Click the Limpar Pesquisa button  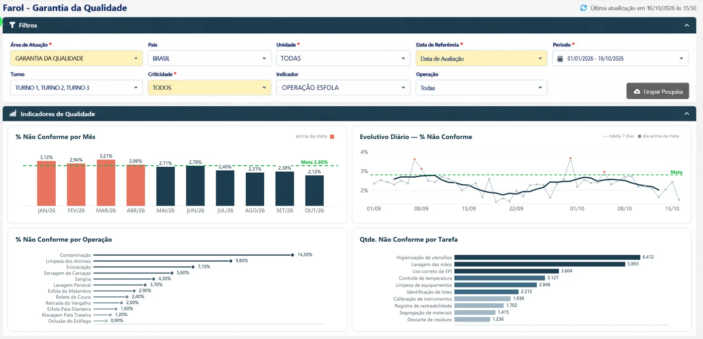pos(658,91)
